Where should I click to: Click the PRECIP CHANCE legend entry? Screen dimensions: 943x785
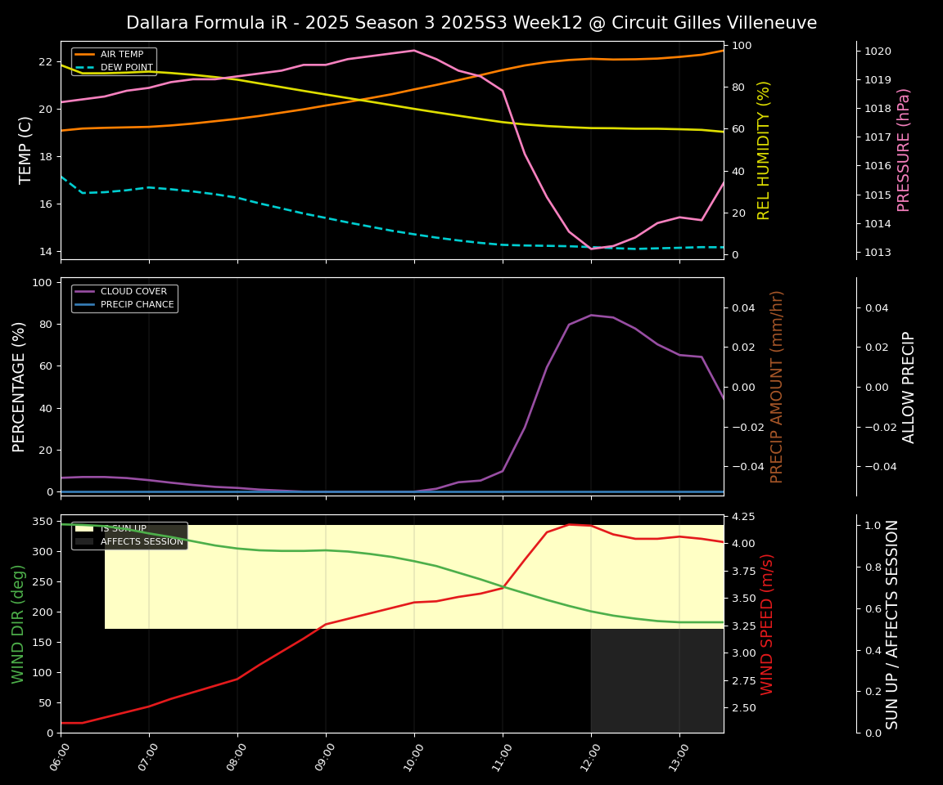[x=124, y=304]
